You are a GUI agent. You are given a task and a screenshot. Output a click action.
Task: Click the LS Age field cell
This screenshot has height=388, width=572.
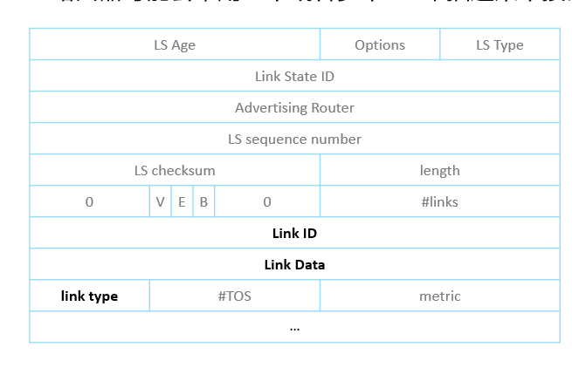tap(175, 44)
